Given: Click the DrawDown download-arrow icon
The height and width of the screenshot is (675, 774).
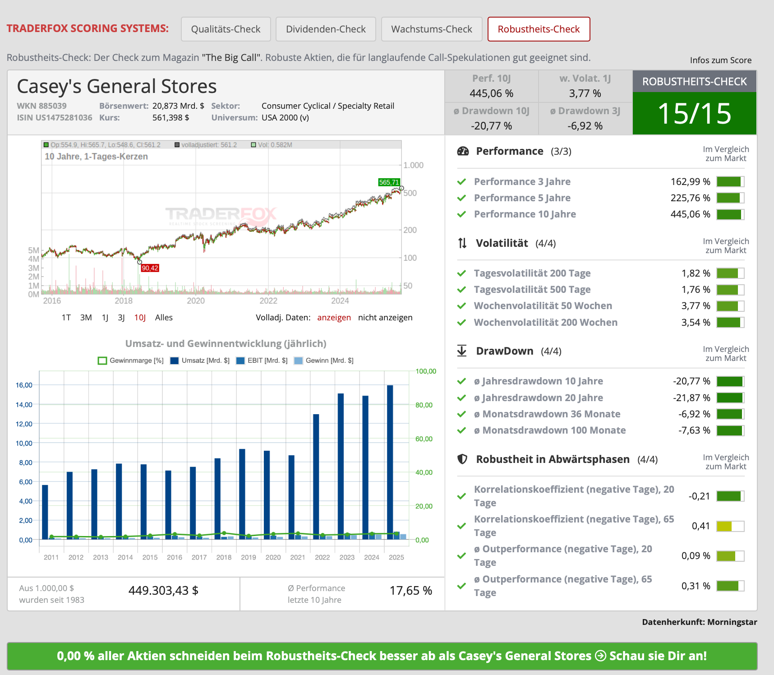Looking at the screenshot, I should (462, 351).
